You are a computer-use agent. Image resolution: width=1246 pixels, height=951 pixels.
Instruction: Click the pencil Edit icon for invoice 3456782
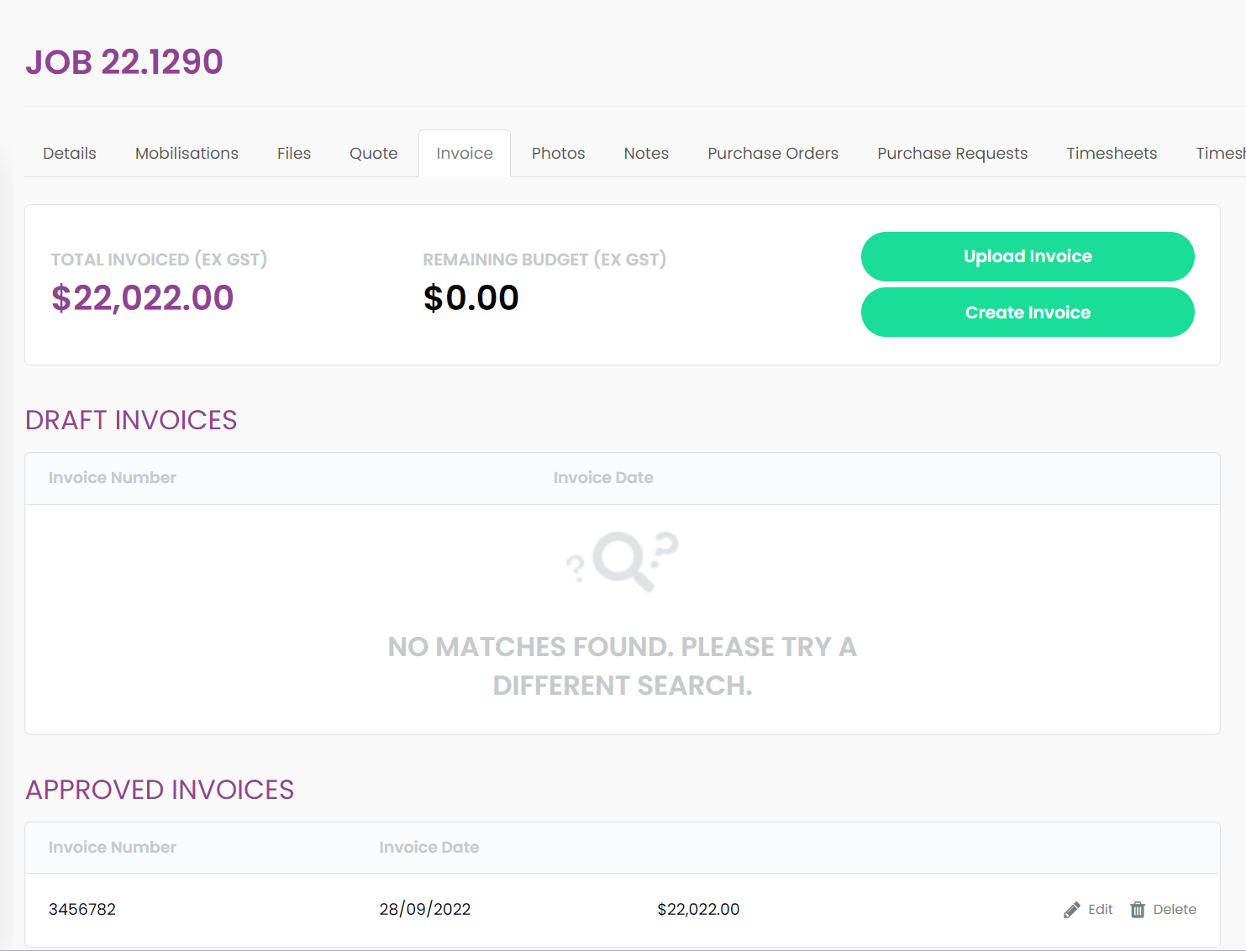(1071, 910)
